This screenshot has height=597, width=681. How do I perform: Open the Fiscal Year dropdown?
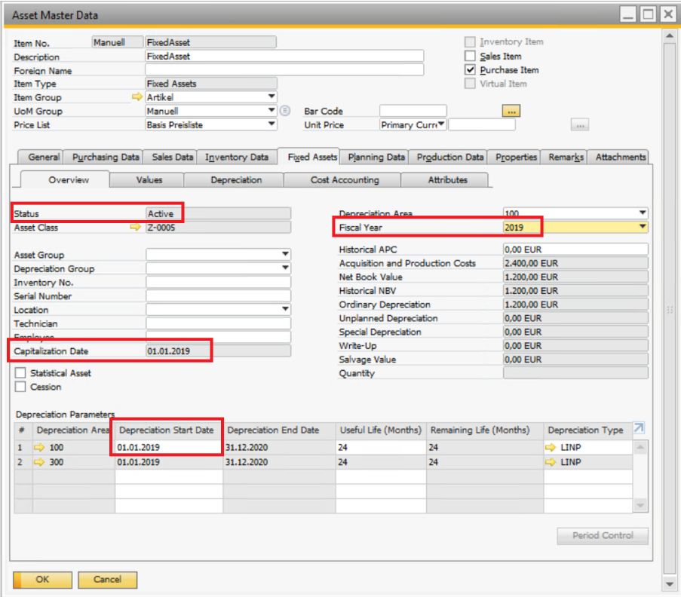[x=642, y=227]
